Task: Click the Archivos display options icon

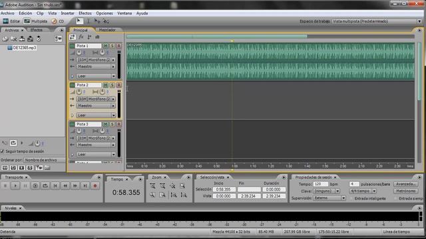Action: [x=58, y=39]
